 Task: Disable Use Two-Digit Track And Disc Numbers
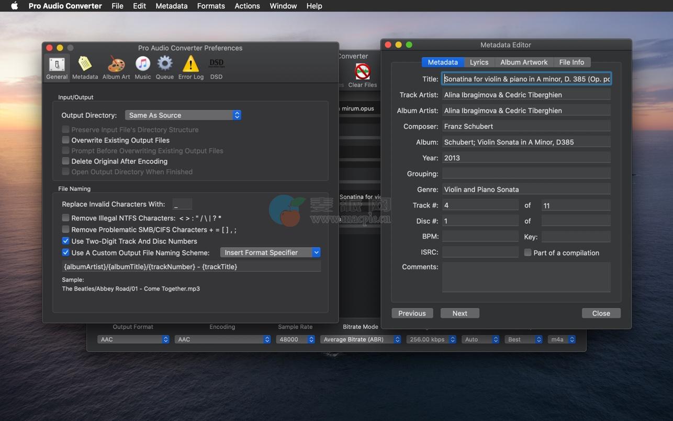click(65, 241)
